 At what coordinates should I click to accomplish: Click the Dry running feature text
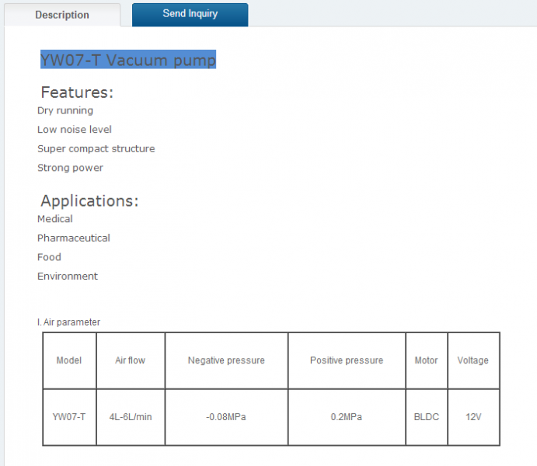tap(65, 111)
